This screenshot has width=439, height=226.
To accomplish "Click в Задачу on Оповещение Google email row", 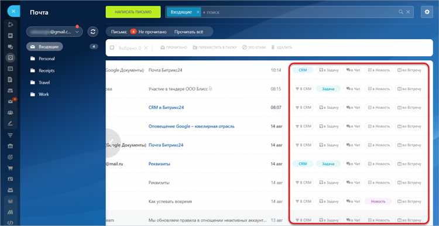I will point(329,126).
